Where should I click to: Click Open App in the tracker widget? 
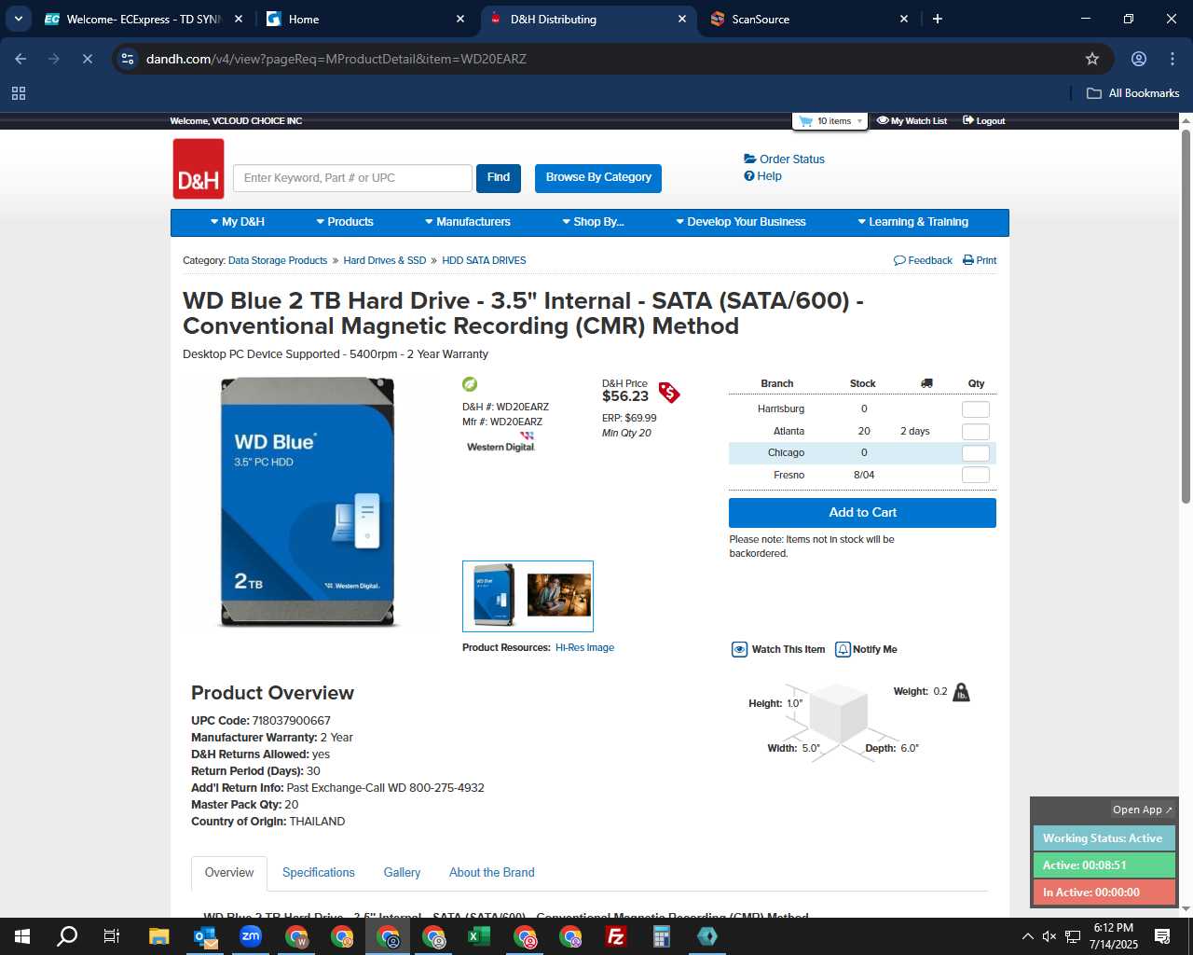pos(1143,810)
